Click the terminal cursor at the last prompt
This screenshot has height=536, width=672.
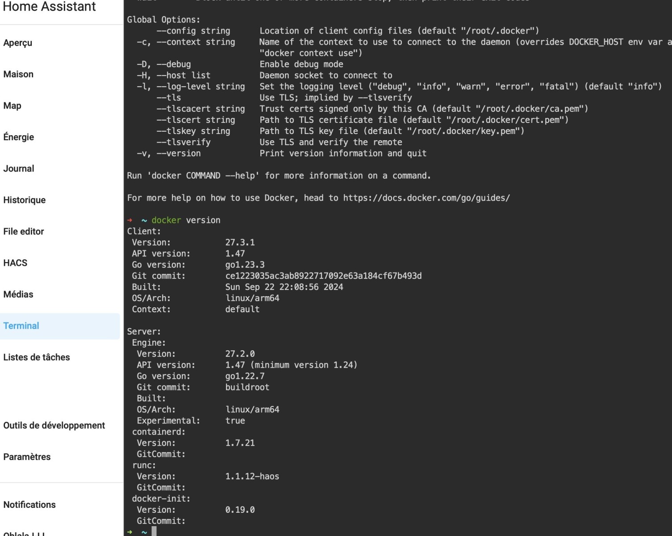(154, 532)
